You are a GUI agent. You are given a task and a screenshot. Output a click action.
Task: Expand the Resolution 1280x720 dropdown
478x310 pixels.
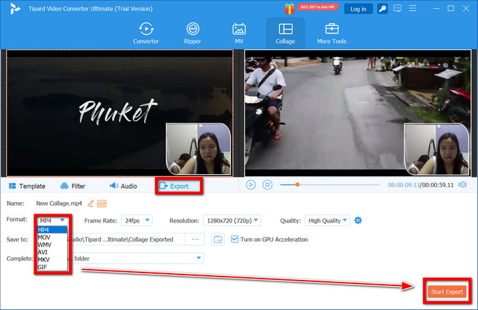231,221
